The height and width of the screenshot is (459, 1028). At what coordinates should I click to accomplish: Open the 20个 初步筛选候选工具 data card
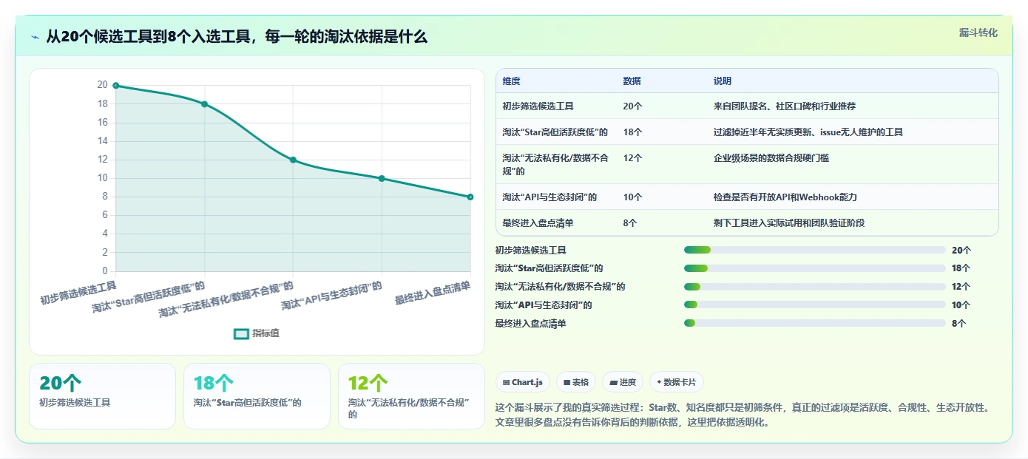102,395
